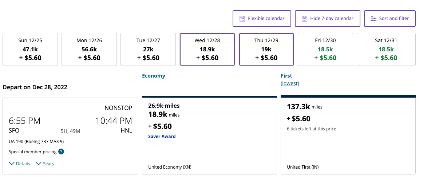The image size is (431, 177).
Task: Switch to Thu 12/29 date
Action: point(266,49)
